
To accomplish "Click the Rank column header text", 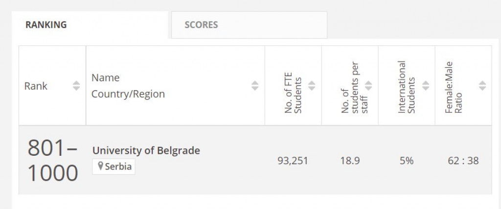I will click(x=36, y=86).
